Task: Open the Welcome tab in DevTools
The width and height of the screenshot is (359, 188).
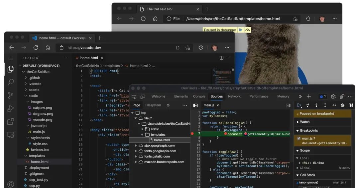Action: click(x=158, y=96)
